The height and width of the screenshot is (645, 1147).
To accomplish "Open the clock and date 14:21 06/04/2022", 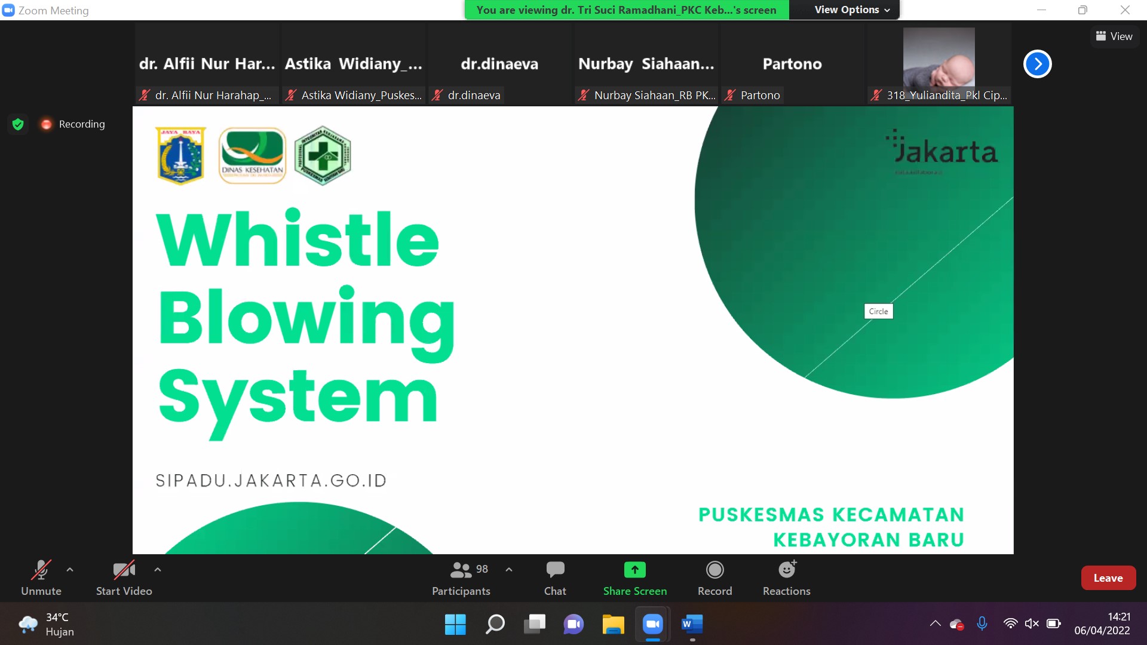I will (1102, 624).
